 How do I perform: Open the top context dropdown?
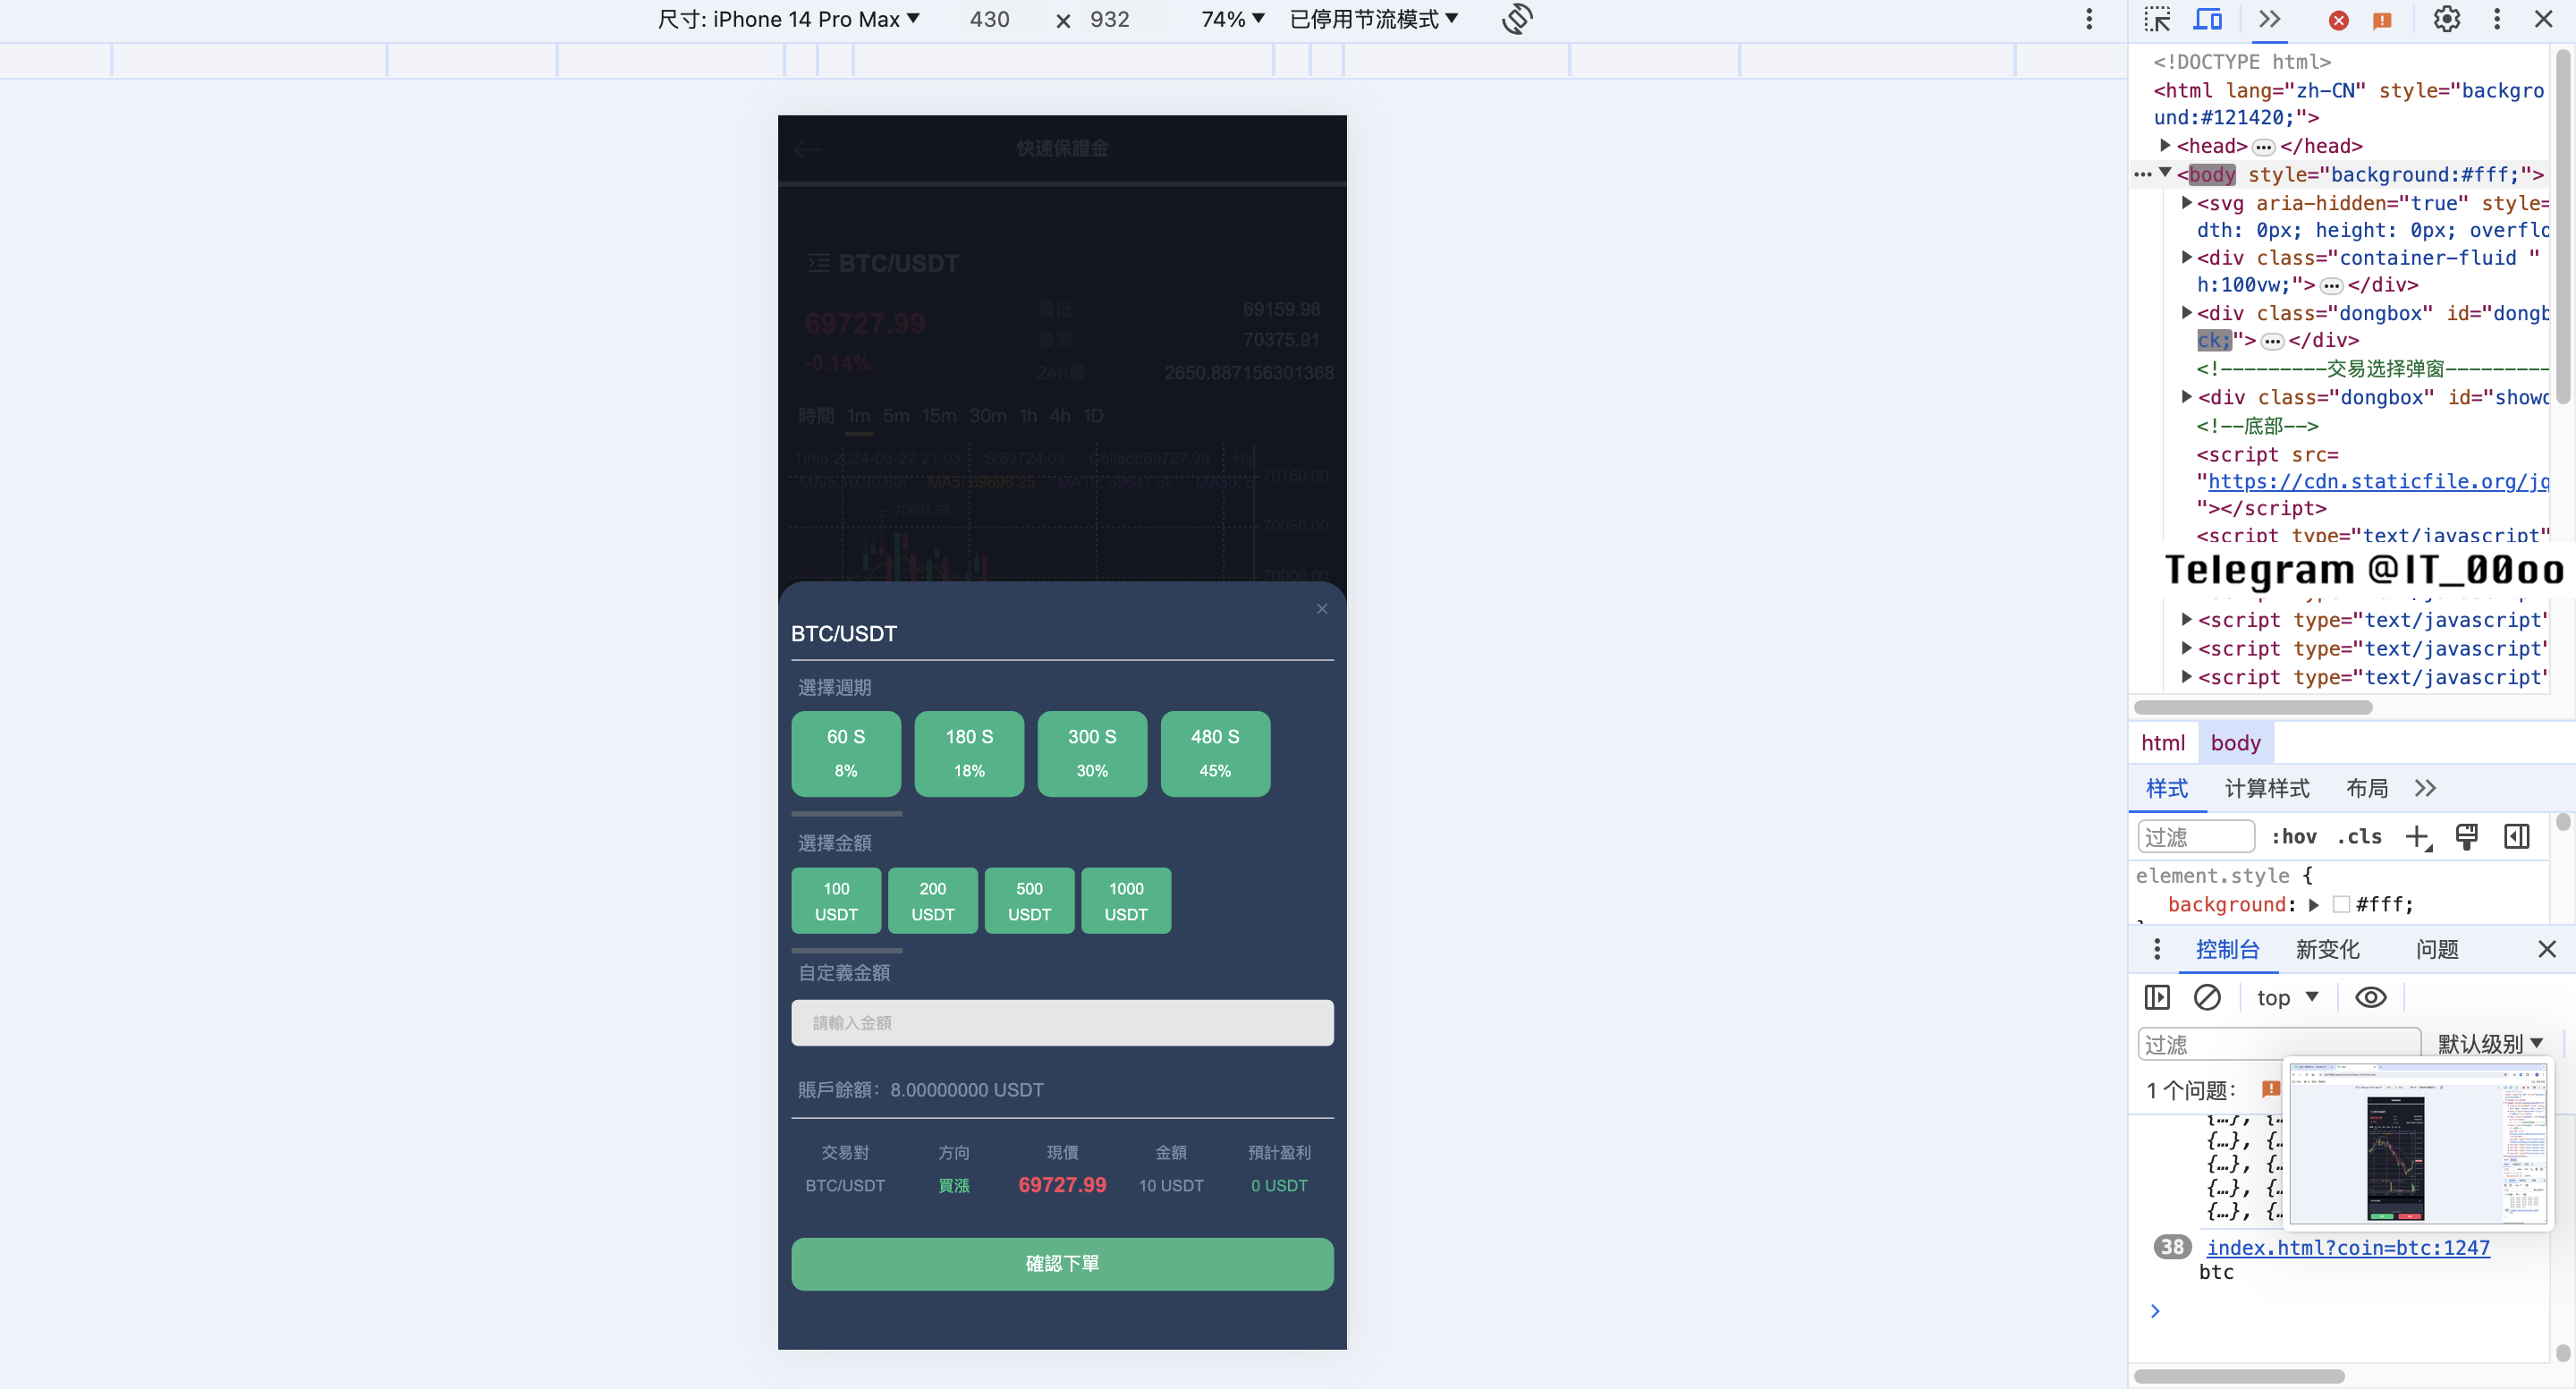pos(2287,997)
